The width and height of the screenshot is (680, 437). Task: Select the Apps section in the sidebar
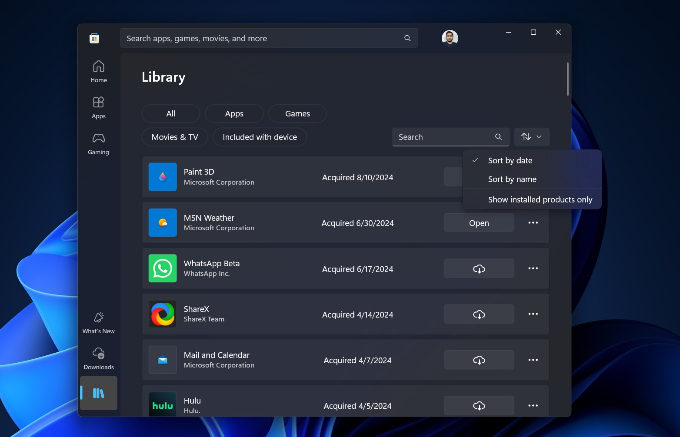(x=98, y=107)
